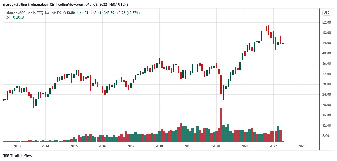The height and width of the screenshot is (161, 337).
Task: Click the 24.00 price level label
Action: click(327, 95)
